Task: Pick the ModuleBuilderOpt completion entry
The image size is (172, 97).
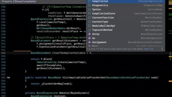Action: tap(126, 26)
